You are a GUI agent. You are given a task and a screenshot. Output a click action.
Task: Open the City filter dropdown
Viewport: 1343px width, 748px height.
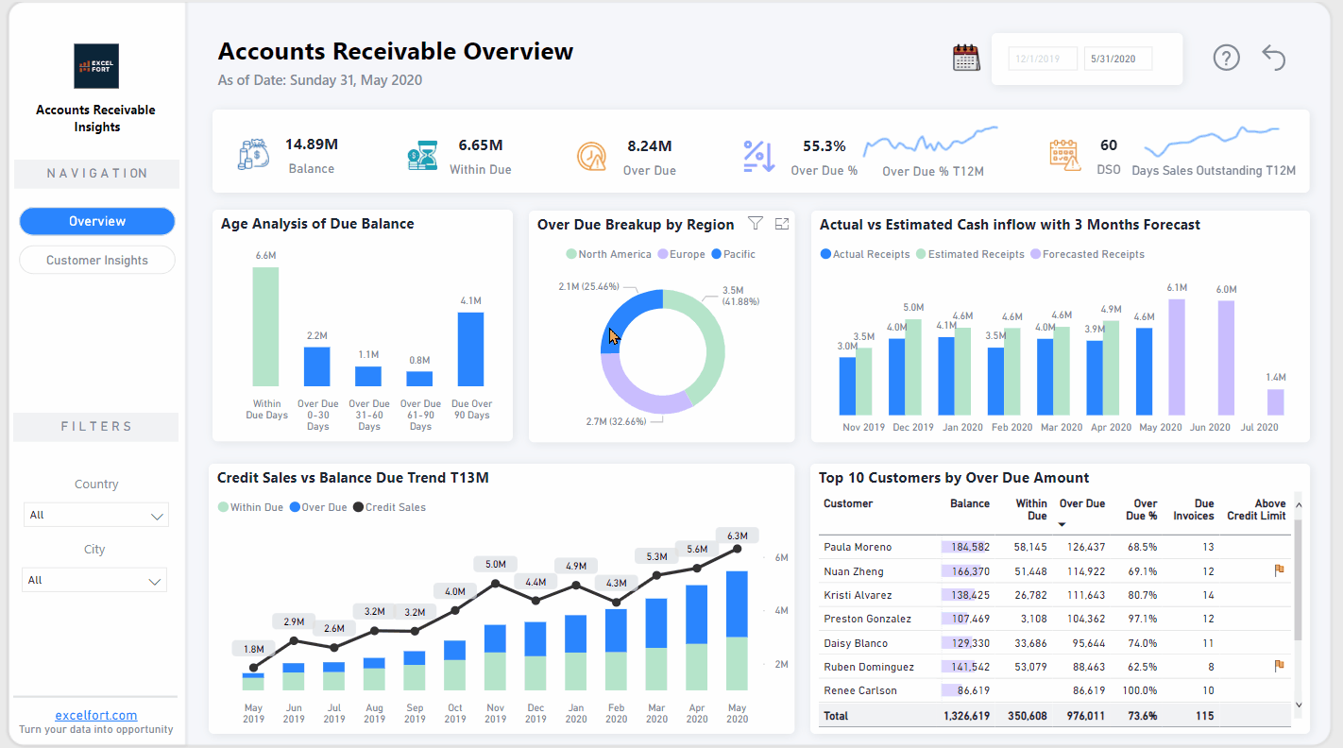95,581
